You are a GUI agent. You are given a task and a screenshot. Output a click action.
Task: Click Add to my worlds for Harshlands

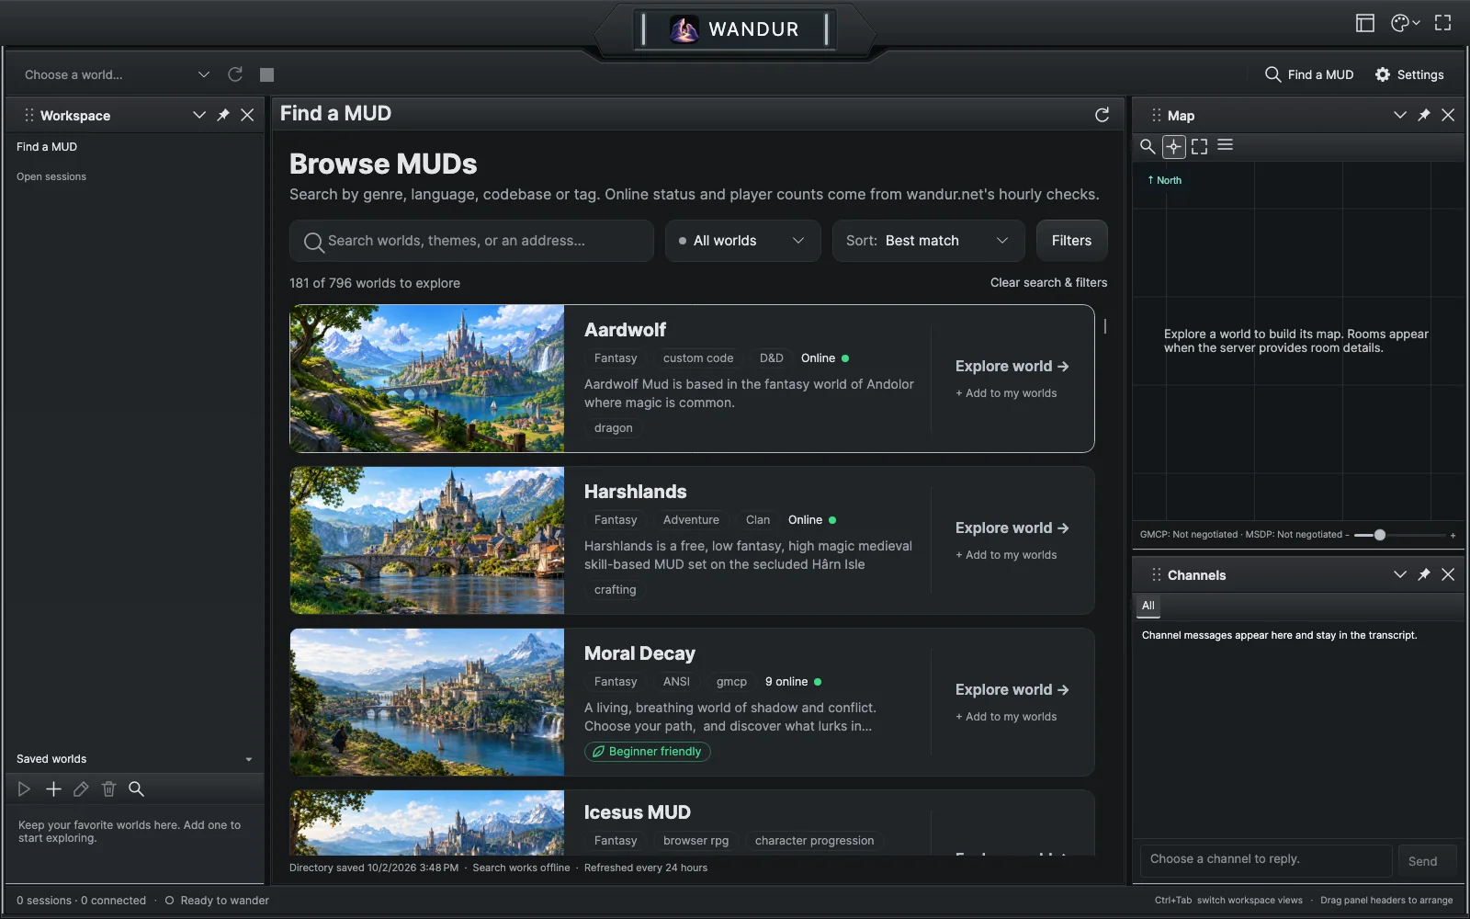(1006, 555)
